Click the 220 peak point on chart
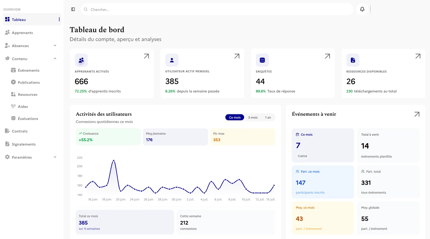The height and width of the screenshot is (239, 430). point(114,161)
